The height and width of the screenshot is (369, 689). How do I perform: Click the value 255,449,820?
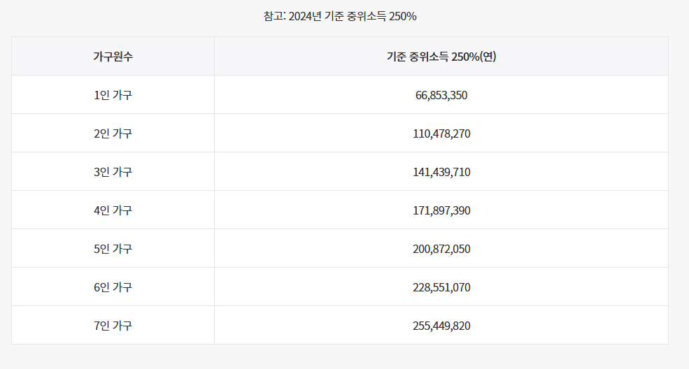[x=441, y=326]
